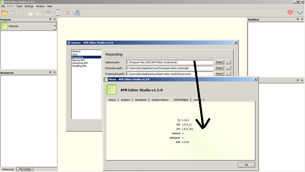Reset the Extraction path
Viewport: 305px width, 172px height.
219,68
